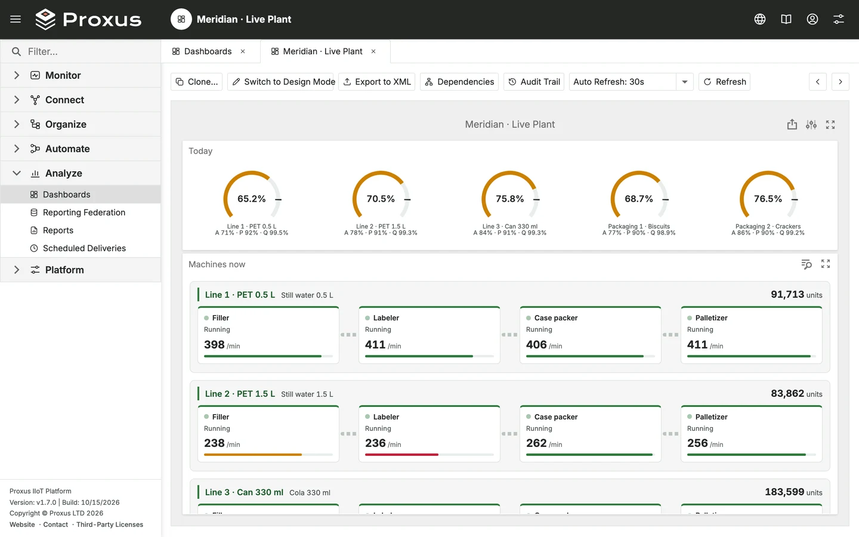Screen dimensions: 859x537
Task: Click Export to XML
Action: point(377,82)
